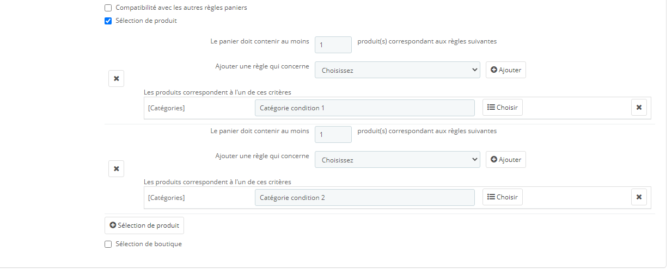This screenshot has width=672, height=276.
Task: Click the plus icon in the first Ajouter button
Action: click(494, 70)
